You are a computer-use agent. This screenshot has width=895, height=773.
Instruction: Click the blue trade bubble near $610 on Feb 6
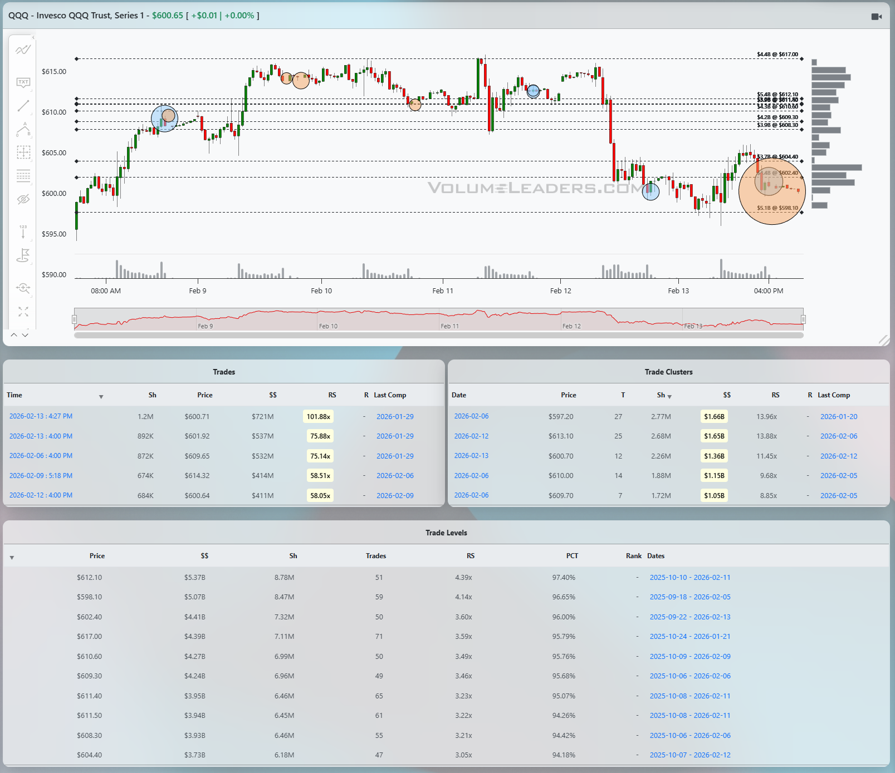tap(164, 119)
